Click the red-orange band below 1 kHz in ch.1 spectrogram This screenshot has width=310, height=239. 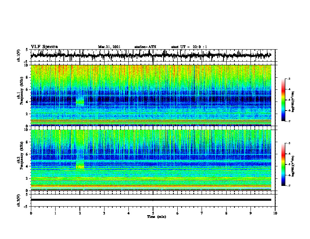coord(151,121)
